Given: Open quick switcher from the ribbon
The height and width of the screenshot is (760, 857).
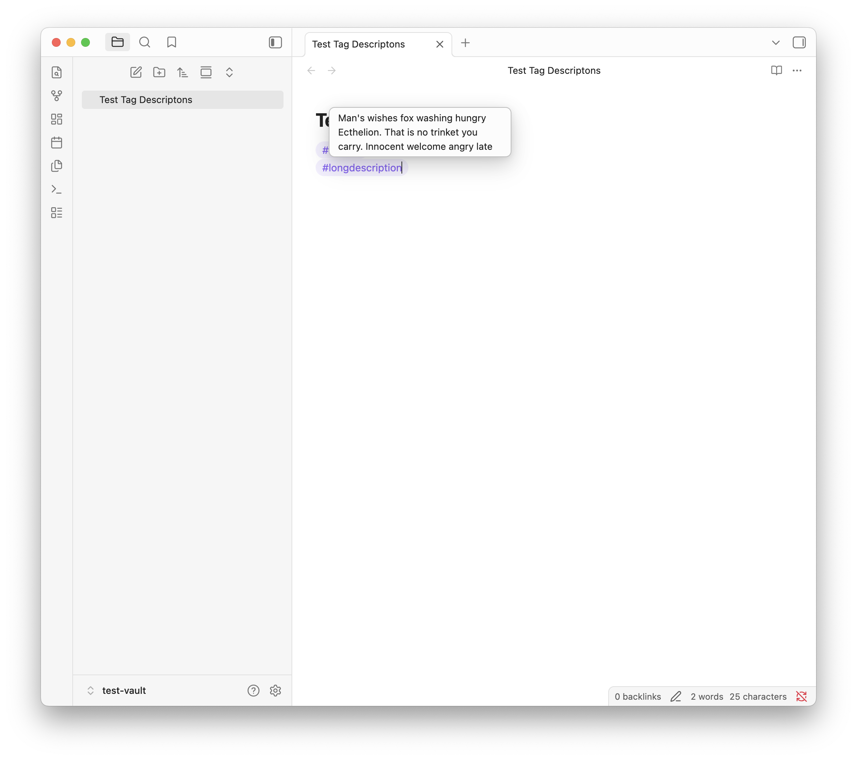Looking at the screenshot, I should [57, 72].
